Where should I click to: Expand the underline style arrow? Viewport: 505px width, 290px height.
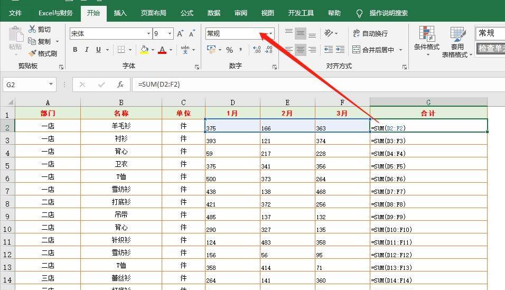[x=107, y=50]
